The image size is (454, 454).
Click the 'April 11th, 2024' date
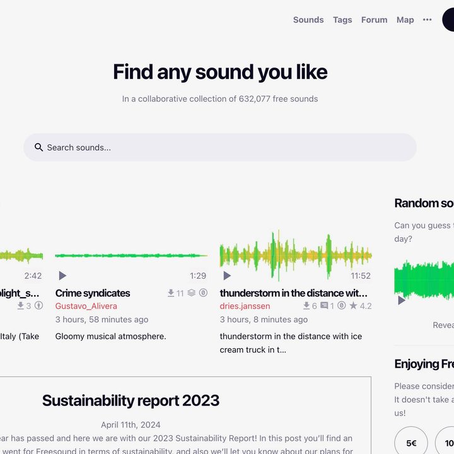click(131, 425)
